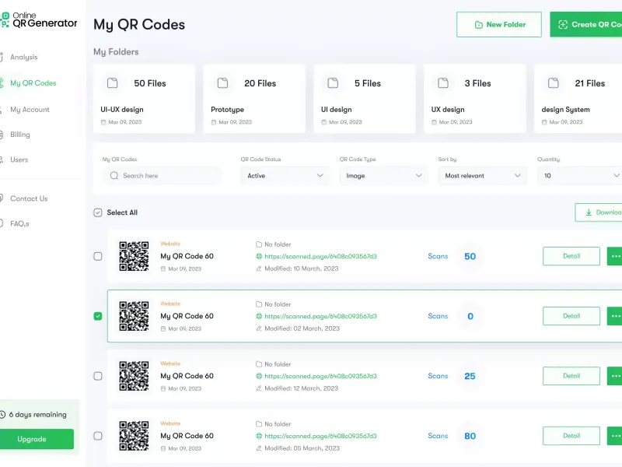Uncheck the box for the 0-scans row

pos(98,316)
